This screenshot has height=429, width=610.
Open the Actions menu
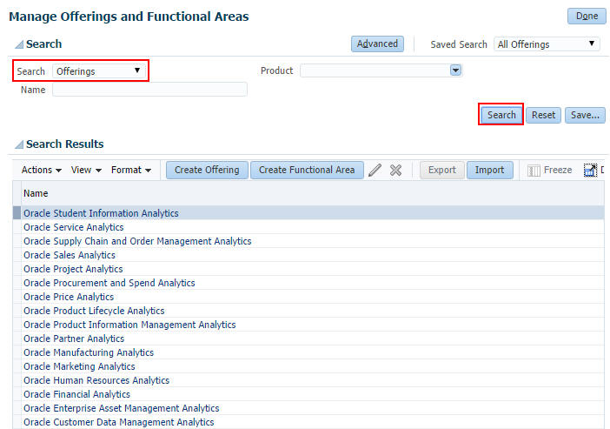[x=41, y=171]
